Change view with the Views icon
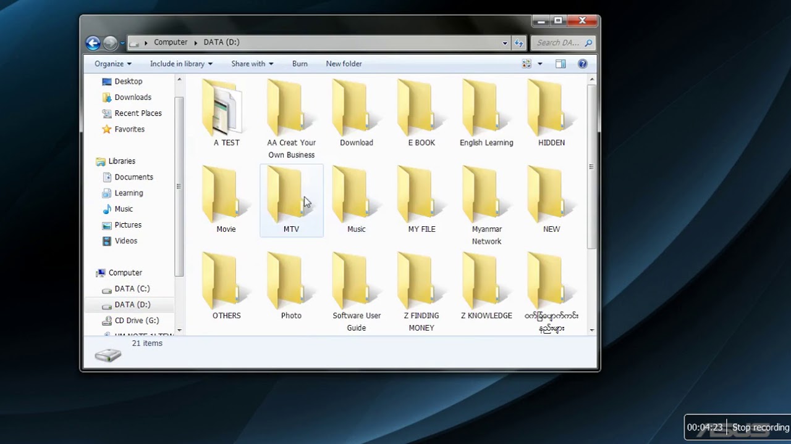This screenshot has height=444, width=791. pos(527,64)
